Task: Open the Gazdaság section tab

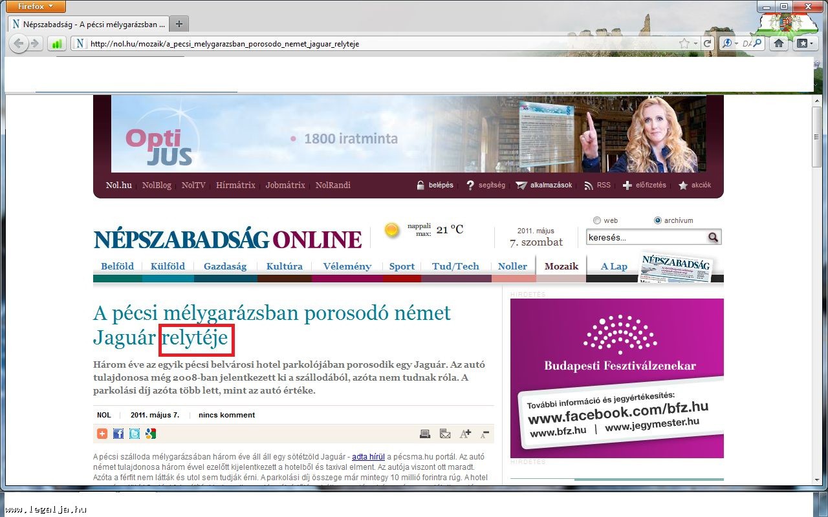Action: pyautogui.click(x=225, y=266)
